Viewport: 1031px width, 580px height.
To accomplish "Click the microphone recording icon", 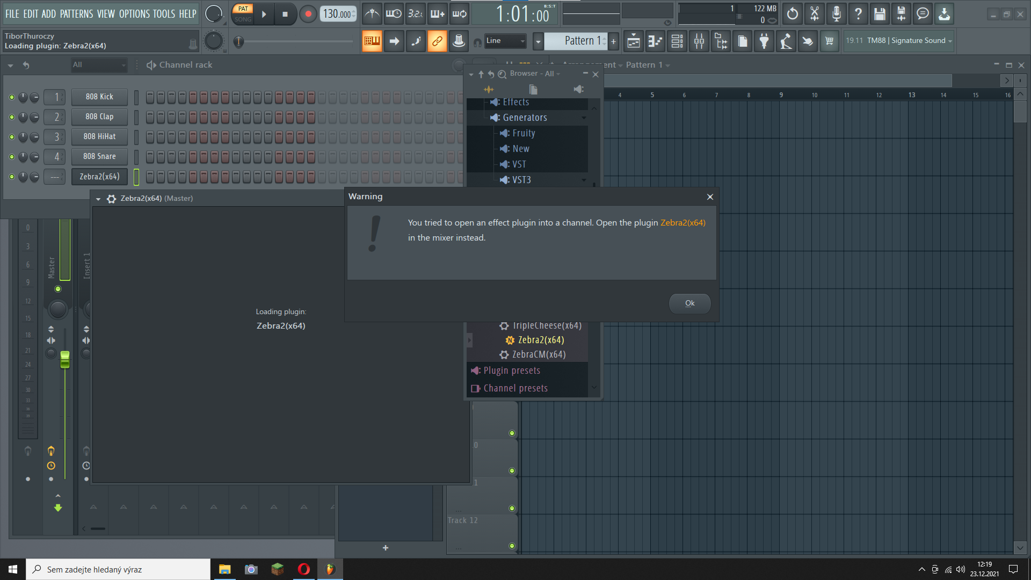I will [837, 14].
